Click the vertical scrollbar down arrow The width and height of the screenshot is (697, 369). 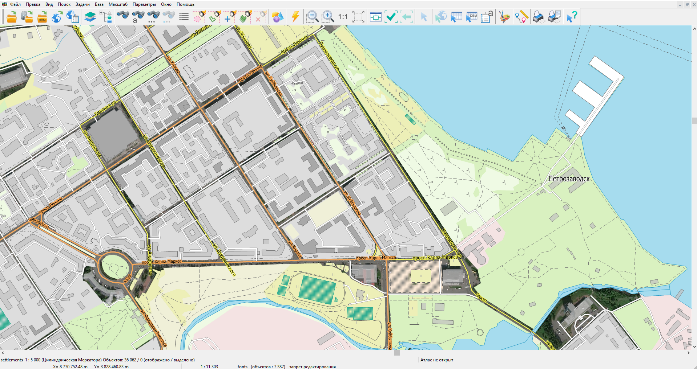coord(694,347)
